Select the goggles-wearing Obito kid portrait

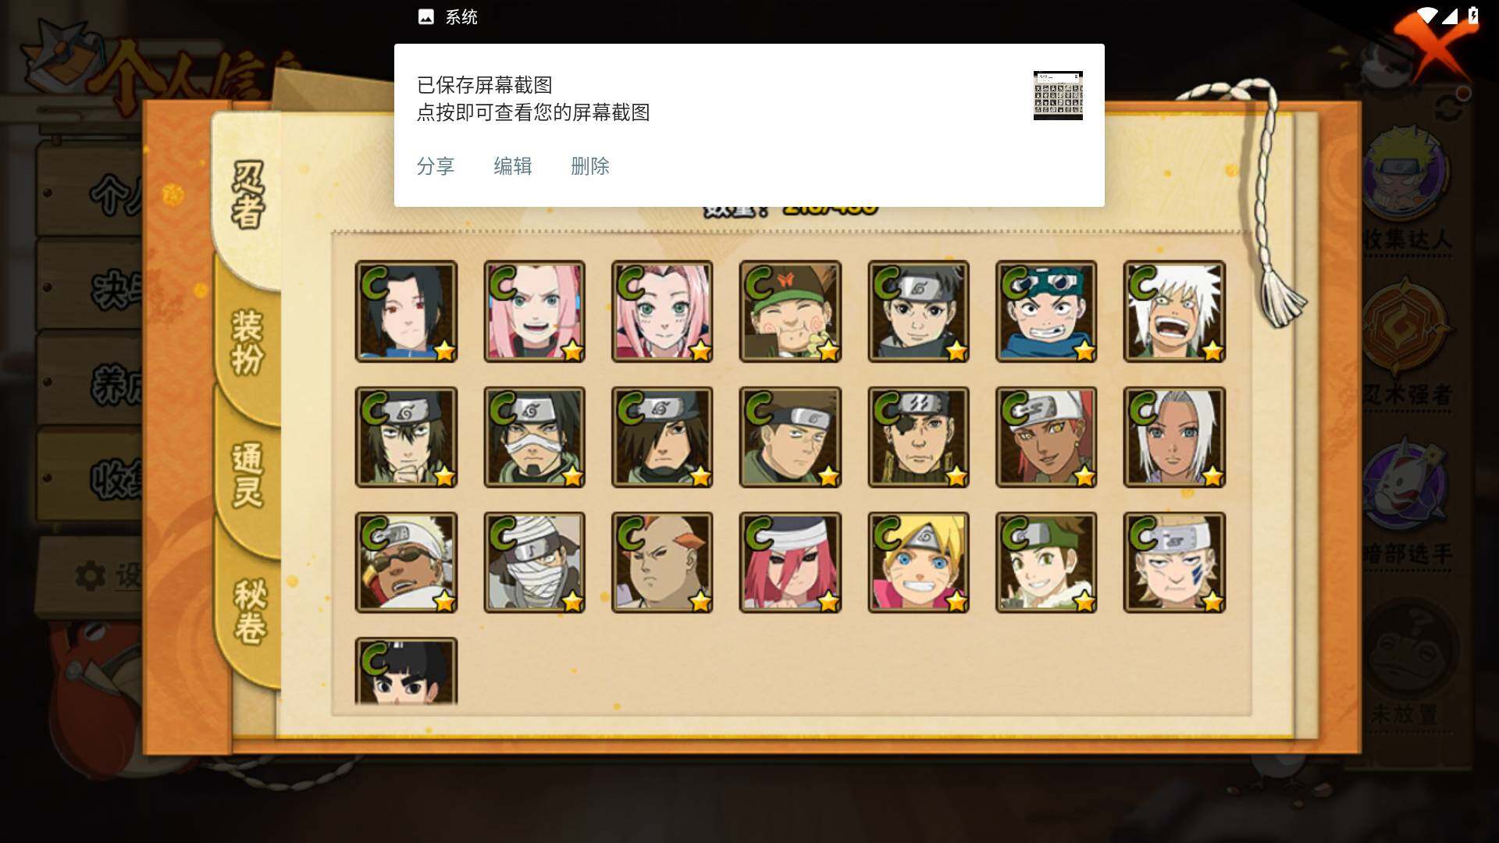click(1046, 311)
